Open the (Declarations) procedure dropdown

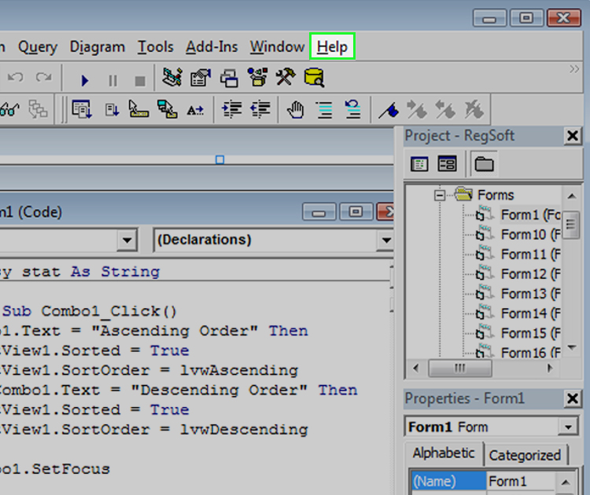386,240
